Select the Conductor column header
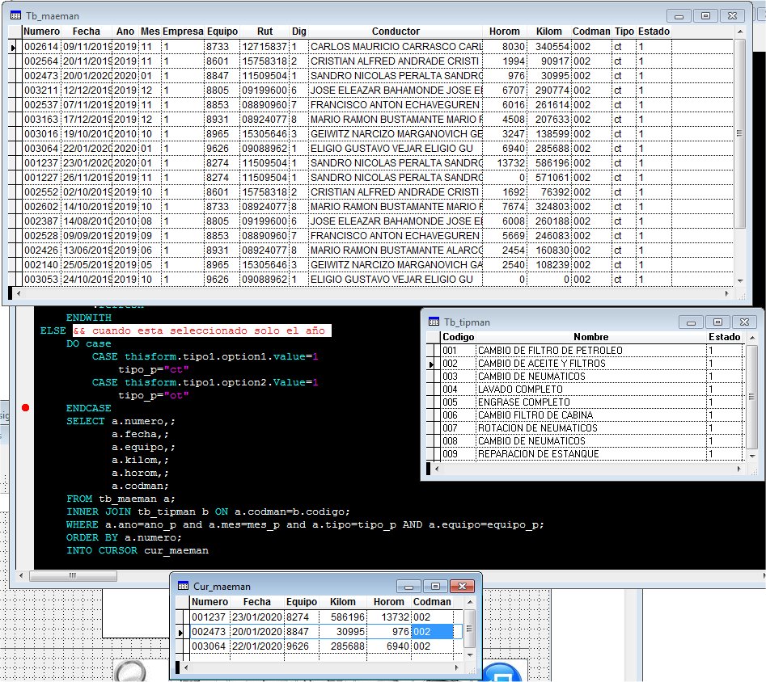The width and height of the screenshot is (766, 682). click(x=396, y=32)
